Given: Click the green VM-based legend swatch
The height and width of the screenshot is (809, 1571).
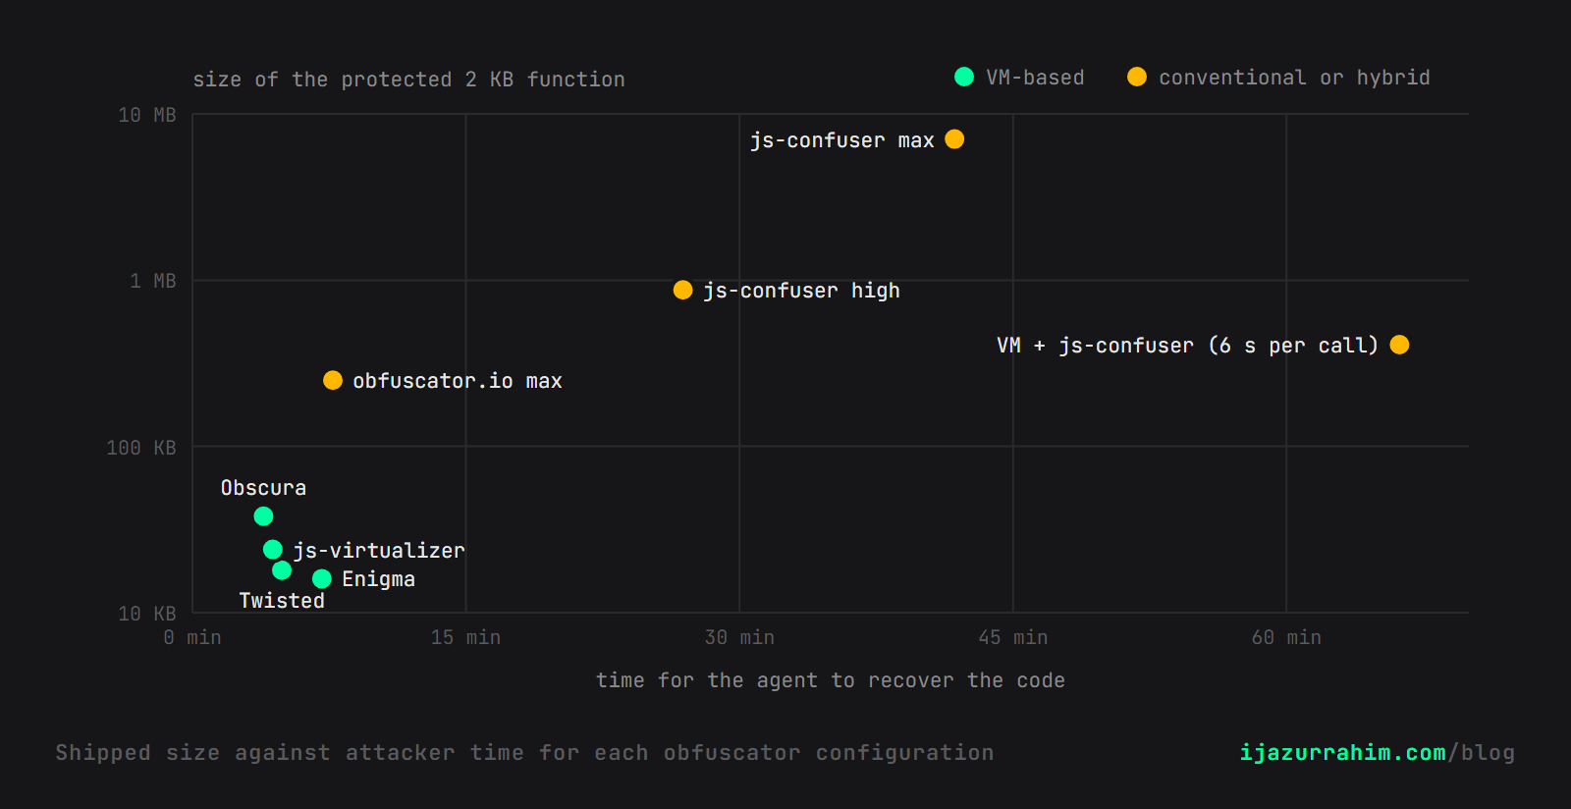Looking at the screenshot, I should (964, 77).
